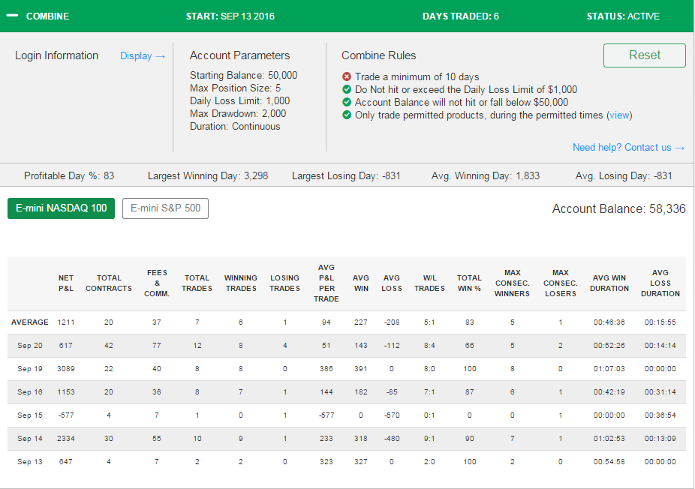Click Largest Winning Day: 3,298 stat
The image size is (695, 489).
[208, 175]
